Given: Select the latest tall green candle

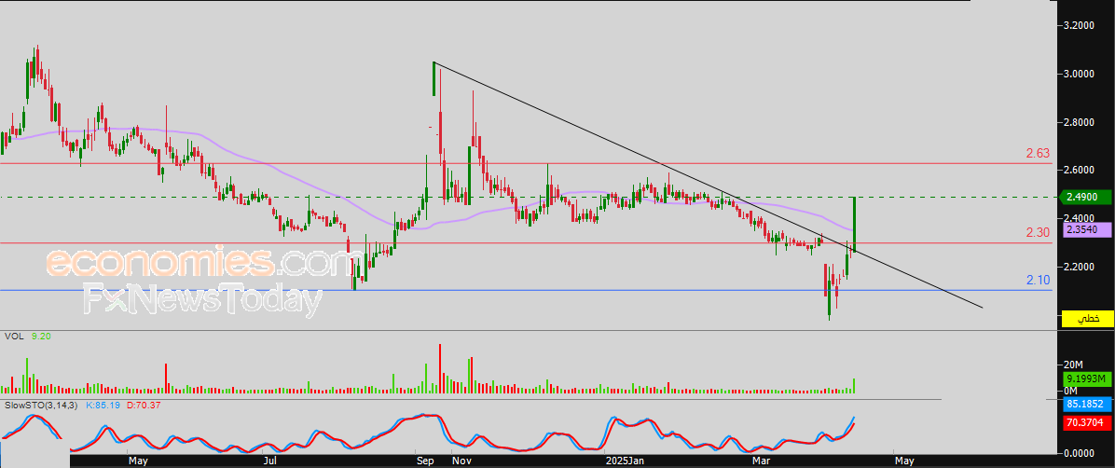Looking at the screenshot, I should (x=854, y=224).
